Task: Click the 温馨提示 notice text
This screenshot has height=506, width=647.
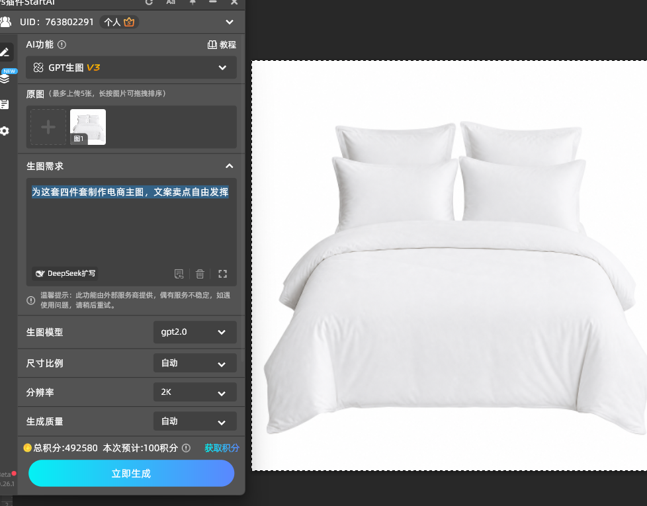Action: click(x=136, y=300)
